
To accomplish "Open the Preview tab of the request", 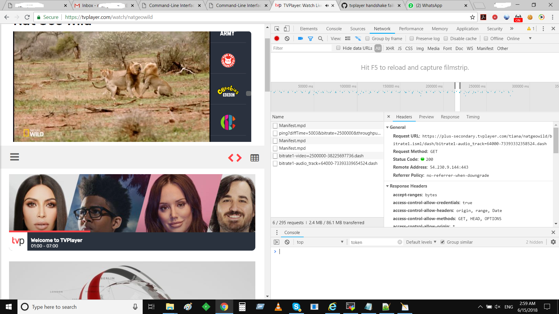I will click(x=426, y=117).
